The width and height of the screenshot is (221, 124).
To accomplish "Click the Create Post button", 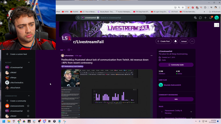I will pos(163,41).
